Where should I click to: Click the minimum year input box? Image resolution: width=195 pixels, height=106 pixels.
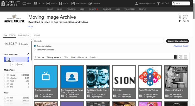coord(13,65)
